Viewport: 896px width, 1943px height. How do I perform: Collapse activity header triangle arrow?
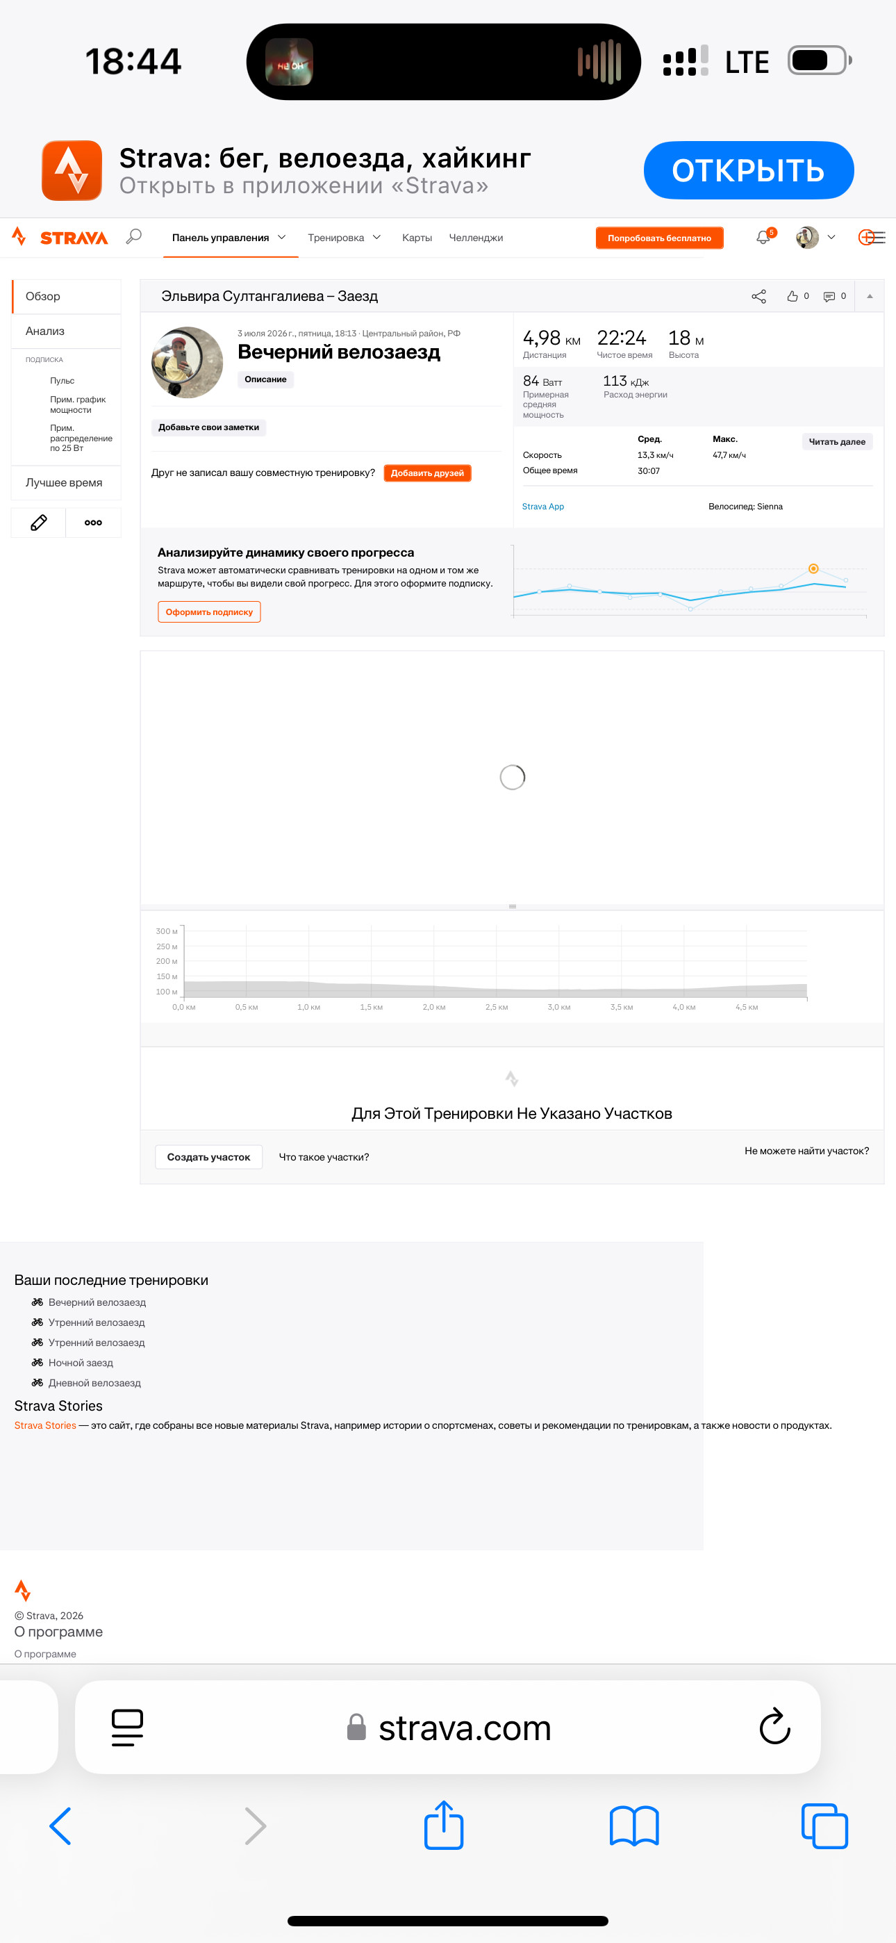pos(870,297)
